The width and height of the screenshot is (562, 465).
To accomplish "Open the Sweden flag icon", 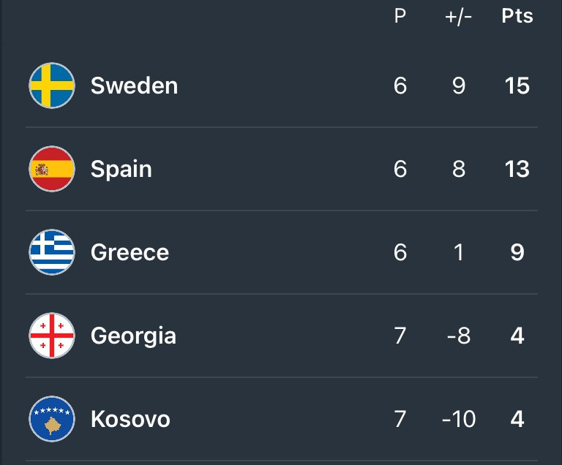I will coord(52,86).
